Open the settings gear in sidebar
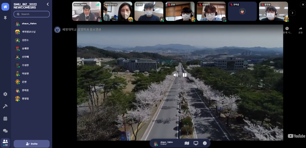The width and height of the screenshot is (306, 148). pos(5,94)
